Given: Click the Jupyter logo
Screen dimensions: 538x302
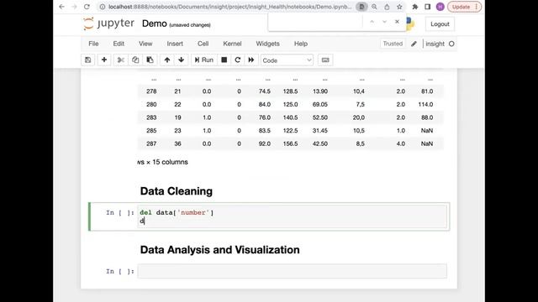Looking at the screenshot, I should 108,23.
